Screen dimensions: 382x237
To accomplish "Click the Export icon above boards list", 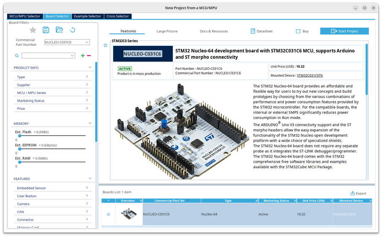I will click(353, 193).
